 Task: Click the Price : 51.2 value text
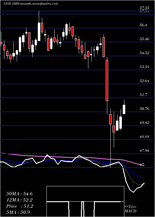(20, 206)
